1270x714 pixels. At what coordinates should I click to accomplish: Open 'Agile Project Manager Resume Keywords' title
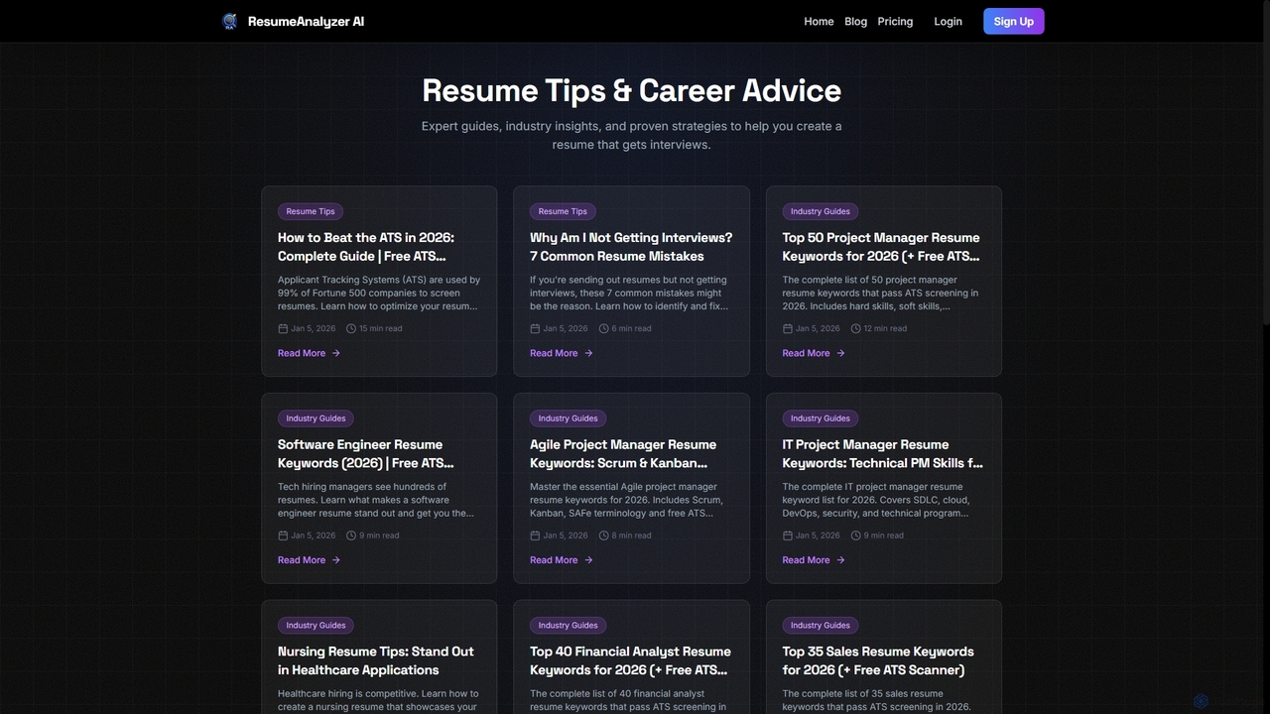coord(623,454)
